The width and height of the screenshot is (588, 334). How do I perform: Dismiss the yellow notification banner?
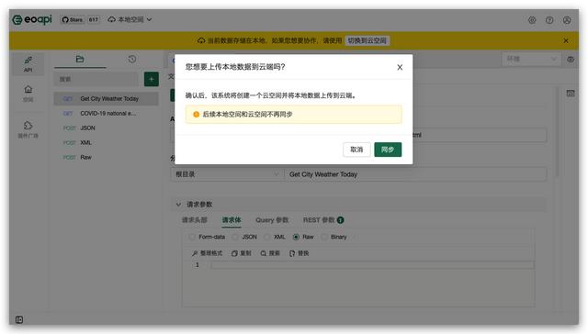point(566,40)
